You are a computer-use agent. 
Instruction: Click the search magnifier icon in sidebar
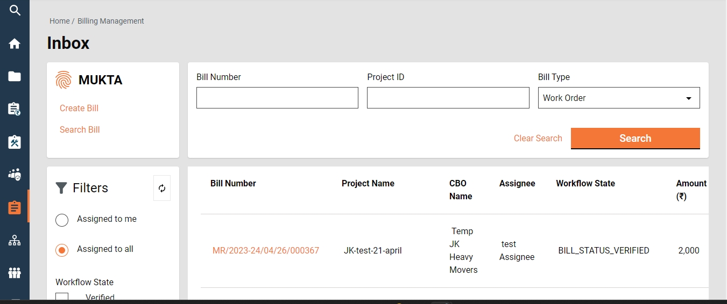(15, 10)
